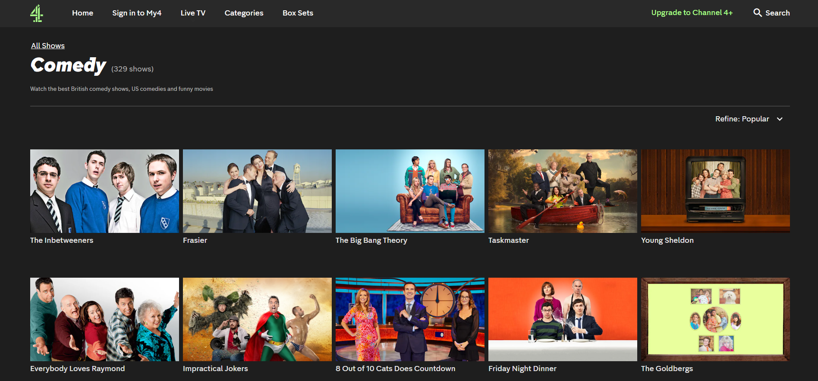The image size is (818, 381).
Task: Click the Young Sheldon title text
Action: click(667, 240)
